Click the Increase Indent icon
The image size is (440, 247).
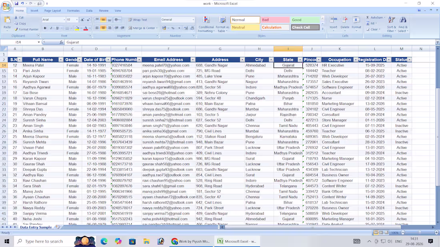[x=123, y=28]
